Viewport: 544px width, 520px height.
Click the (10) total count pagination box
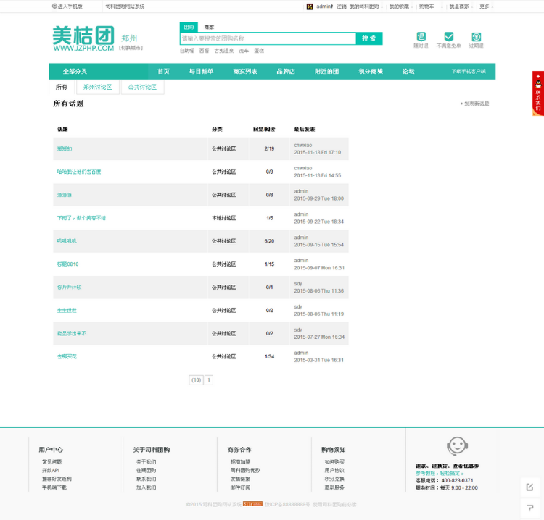tap(196, 380)
